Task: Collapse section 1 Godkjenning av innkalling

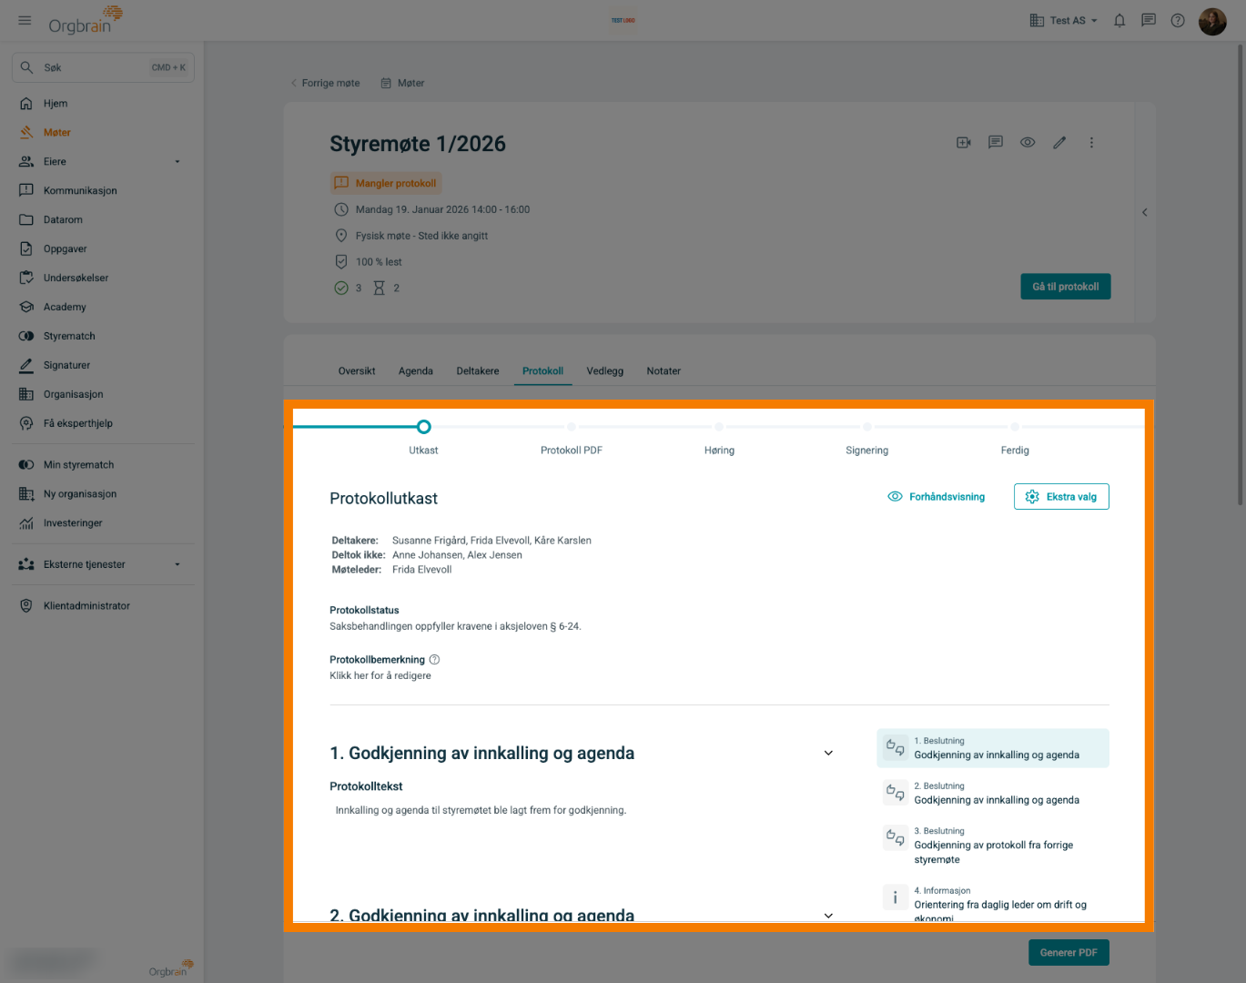Action: (x=828, y=754)
